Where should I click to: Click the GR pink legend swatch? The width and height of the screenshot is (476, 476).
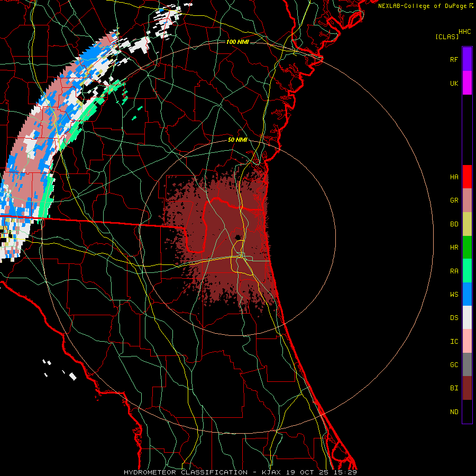pos(467,200)
